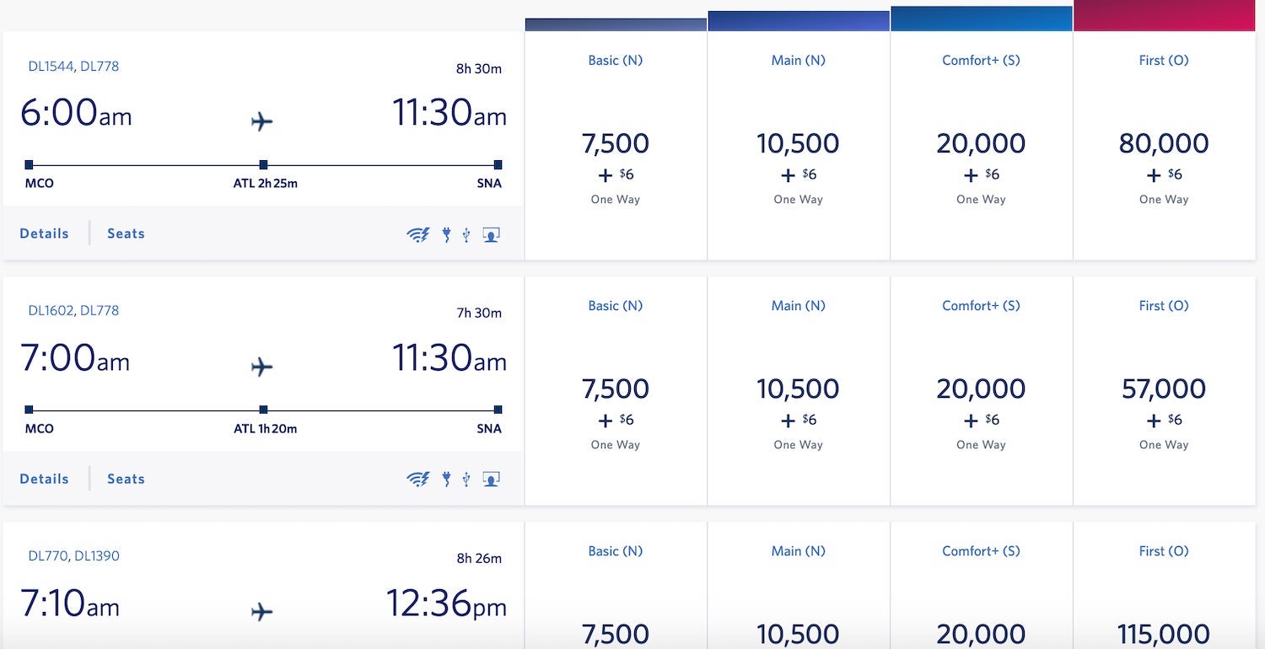The width and height of the screenshot is (1265, 649).
Task: Click the USB port amenity icon on flight DL1602
Action: point(466,479)
